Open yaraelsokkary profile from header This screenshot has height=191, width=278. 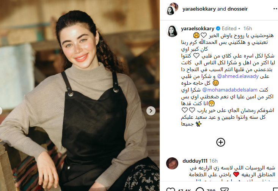pyautogui.click(x=199, y=9)
